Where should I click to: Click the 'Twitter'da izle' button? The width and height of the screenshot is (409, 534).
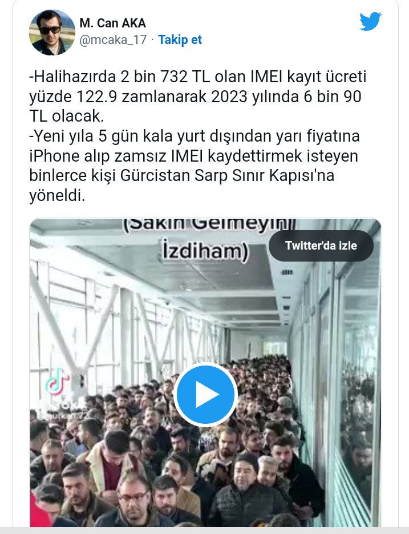[x=321, y=246]
